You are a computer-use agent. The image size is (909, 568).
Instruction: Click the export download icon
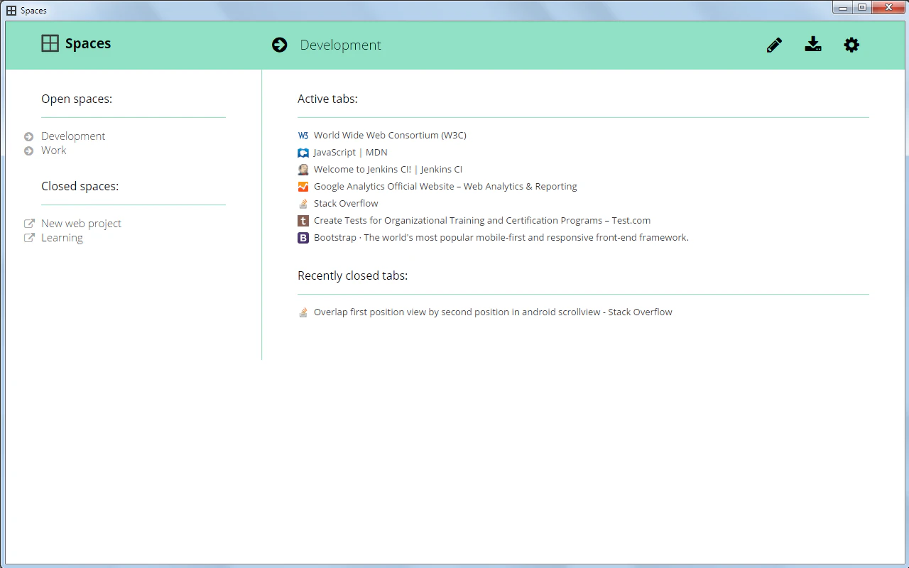[813, 44]
